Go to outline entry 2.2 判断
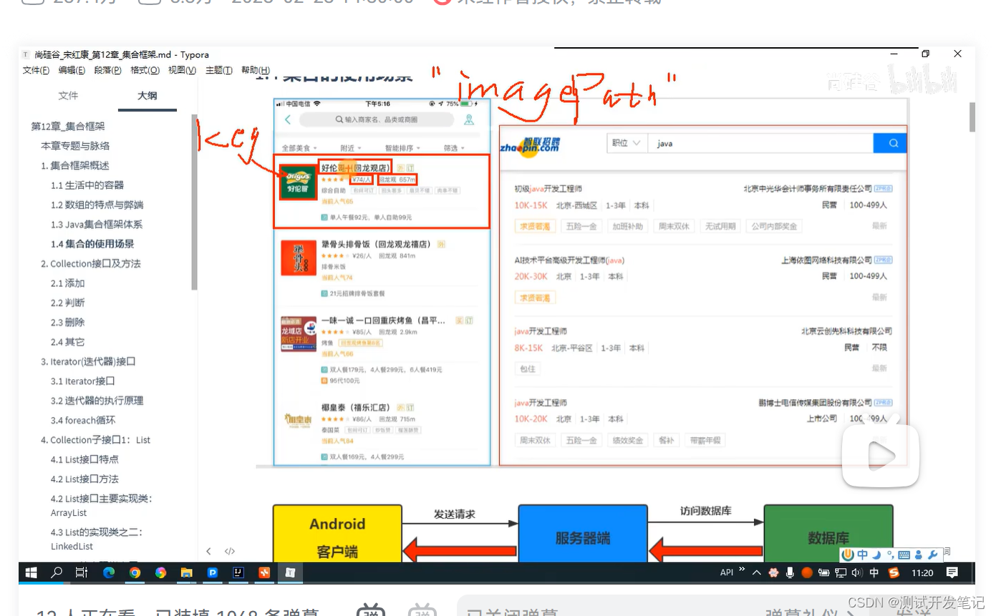The width and height of the screenshot is (996, 616). click(67, 303)
